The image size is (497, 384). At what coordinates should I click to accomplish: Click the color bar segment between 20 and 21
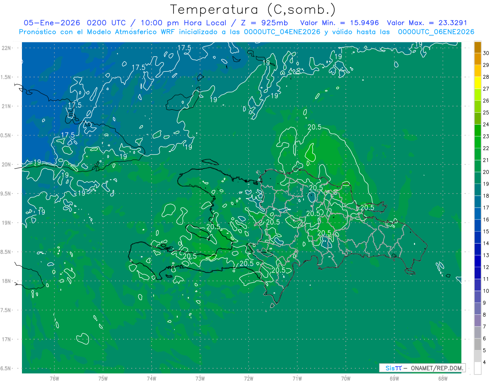click(478, 166)
